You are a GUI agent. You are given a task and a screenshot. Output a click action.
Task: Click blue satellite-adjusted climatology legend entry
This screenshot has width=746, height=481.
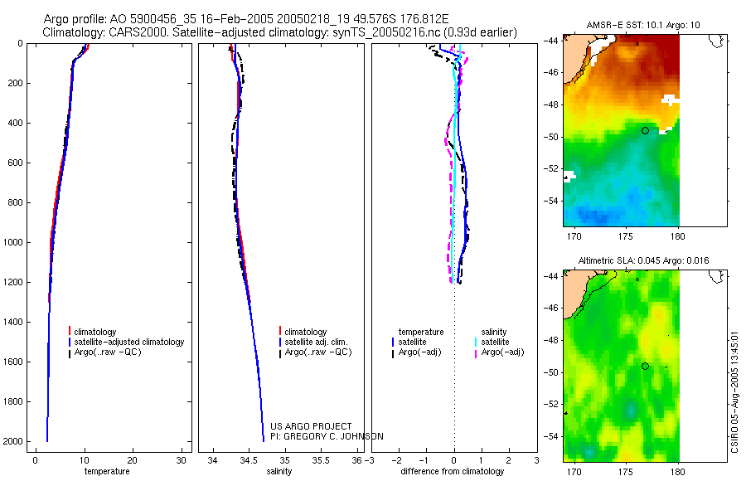tap(126, 342)
